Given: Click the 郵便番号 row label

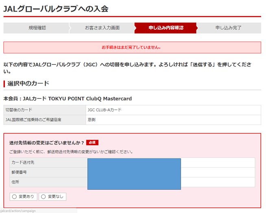Looking at the screenshot, I should pyautogui.click(x=19, y=172).
